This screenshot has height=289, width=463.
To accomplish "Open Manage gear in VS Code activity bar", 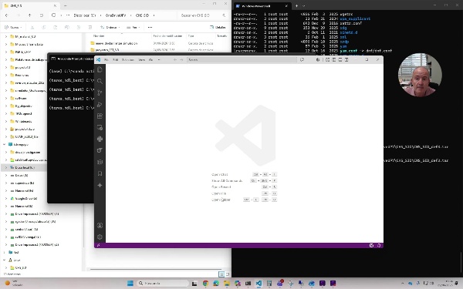I will pyautogui.click(x=100, y=237).
